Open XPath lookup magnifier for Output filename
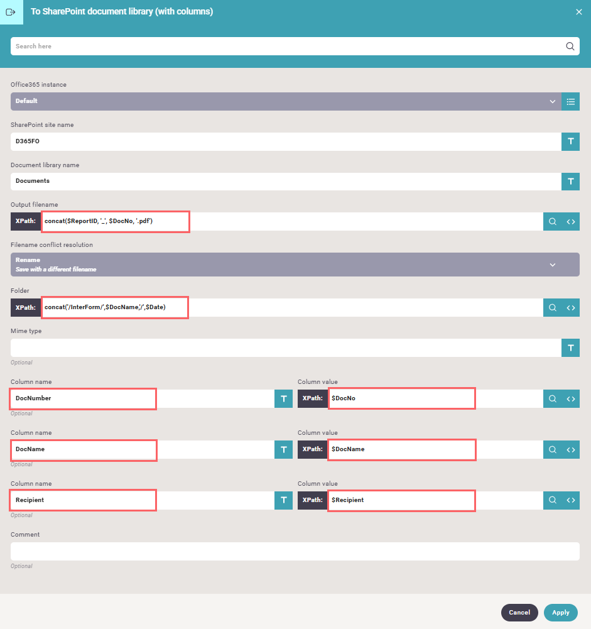Screen dimensions: 591x629 coord(552,221)
